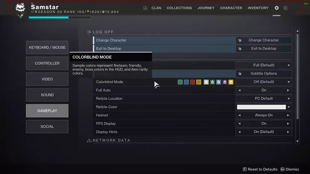Open Reticle Location PC Default dropdown
This screenshot has width=310, height=174.
pos(264,98)
